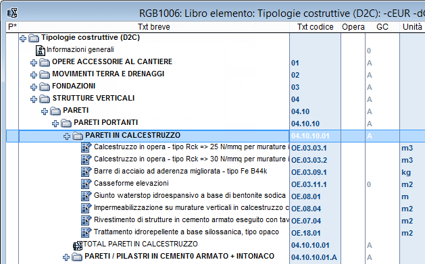425x264 pixels.
Task: Click the P* column header
Action: point(12,27)
